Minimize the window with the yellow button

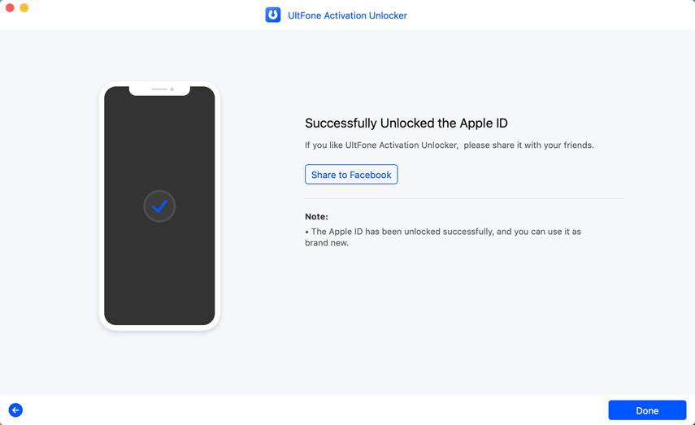(24, 8)
